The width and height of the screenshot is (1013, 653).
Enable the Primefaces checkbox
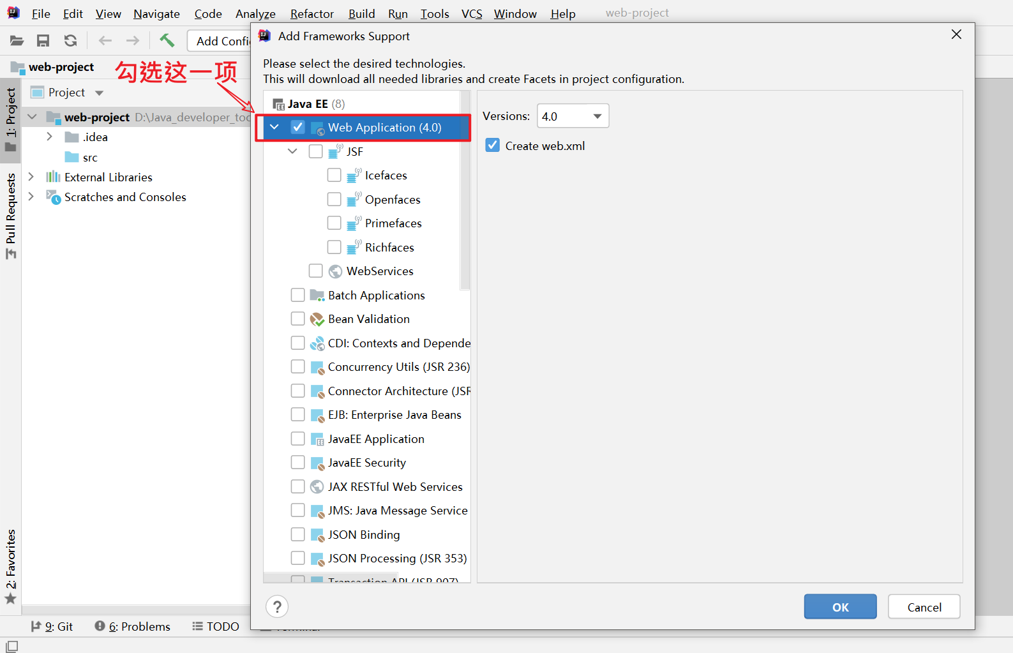[334, 223]
